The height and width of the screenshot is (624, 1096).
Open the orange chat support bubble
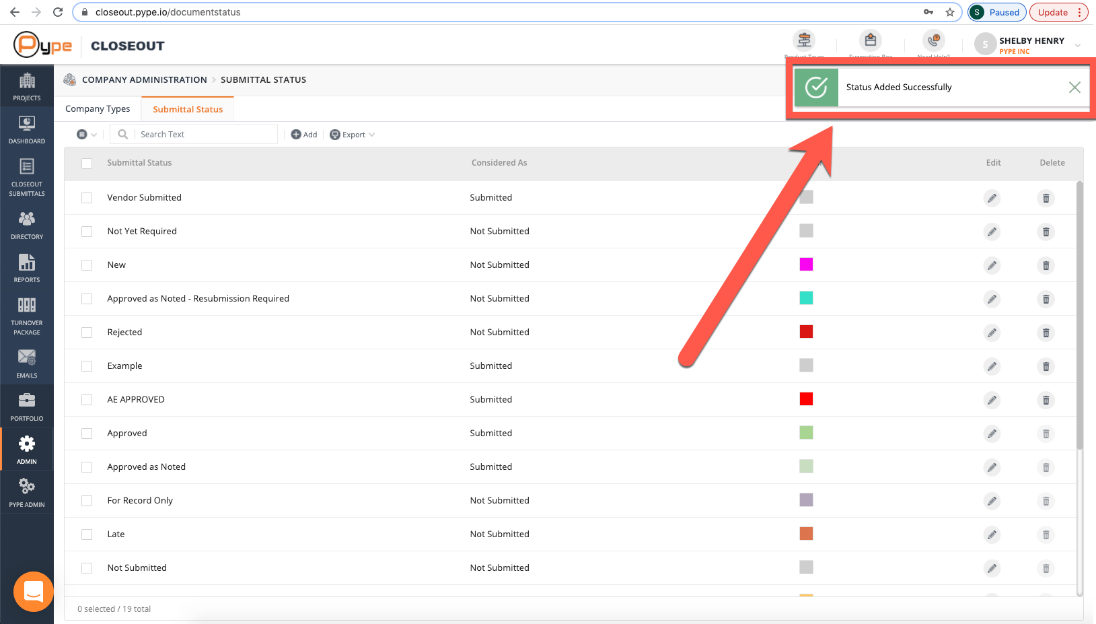coord(34,592)
